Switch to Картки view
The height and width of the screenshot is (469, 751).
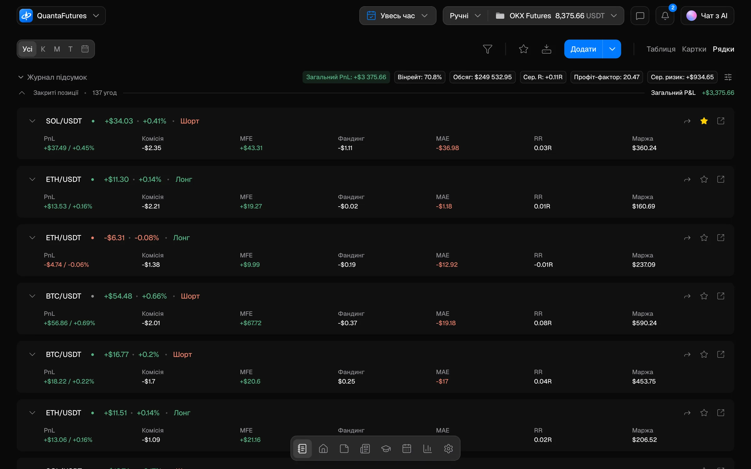point(694,49)
